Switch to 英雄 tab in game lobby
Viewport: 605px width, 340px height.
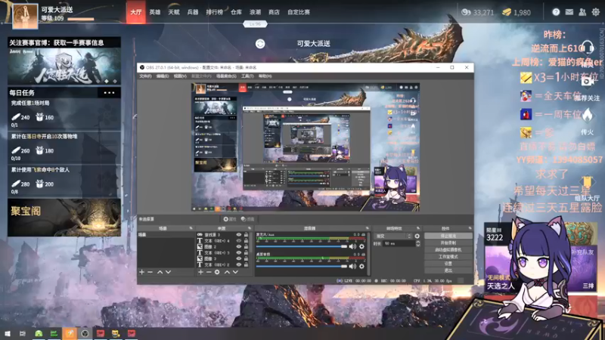pos(155,12)
